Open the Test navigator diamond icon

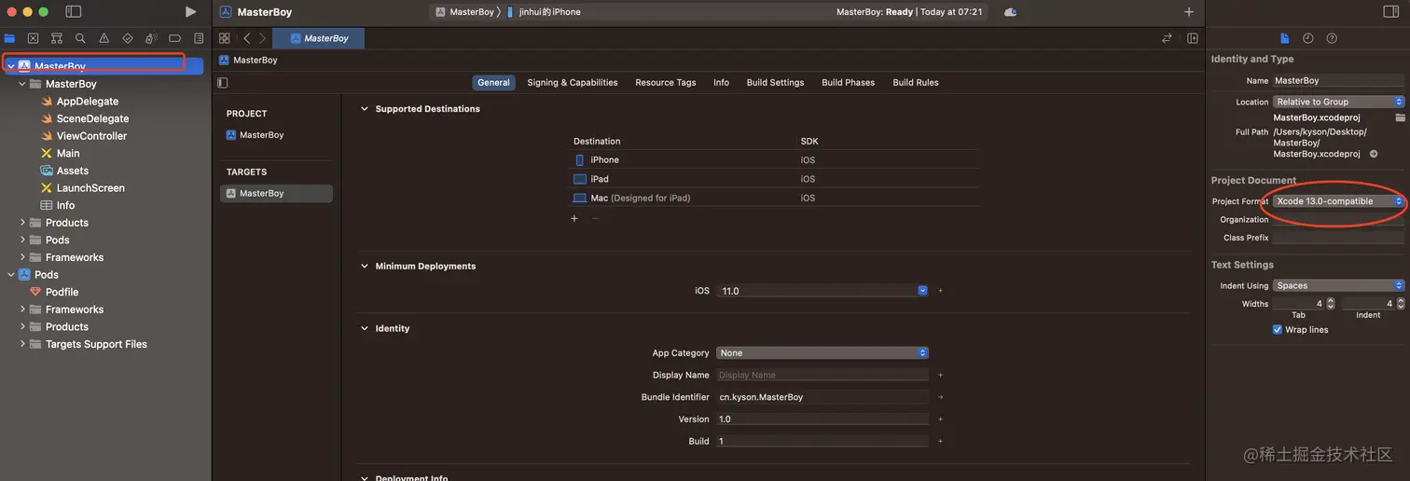coord(128,38)
